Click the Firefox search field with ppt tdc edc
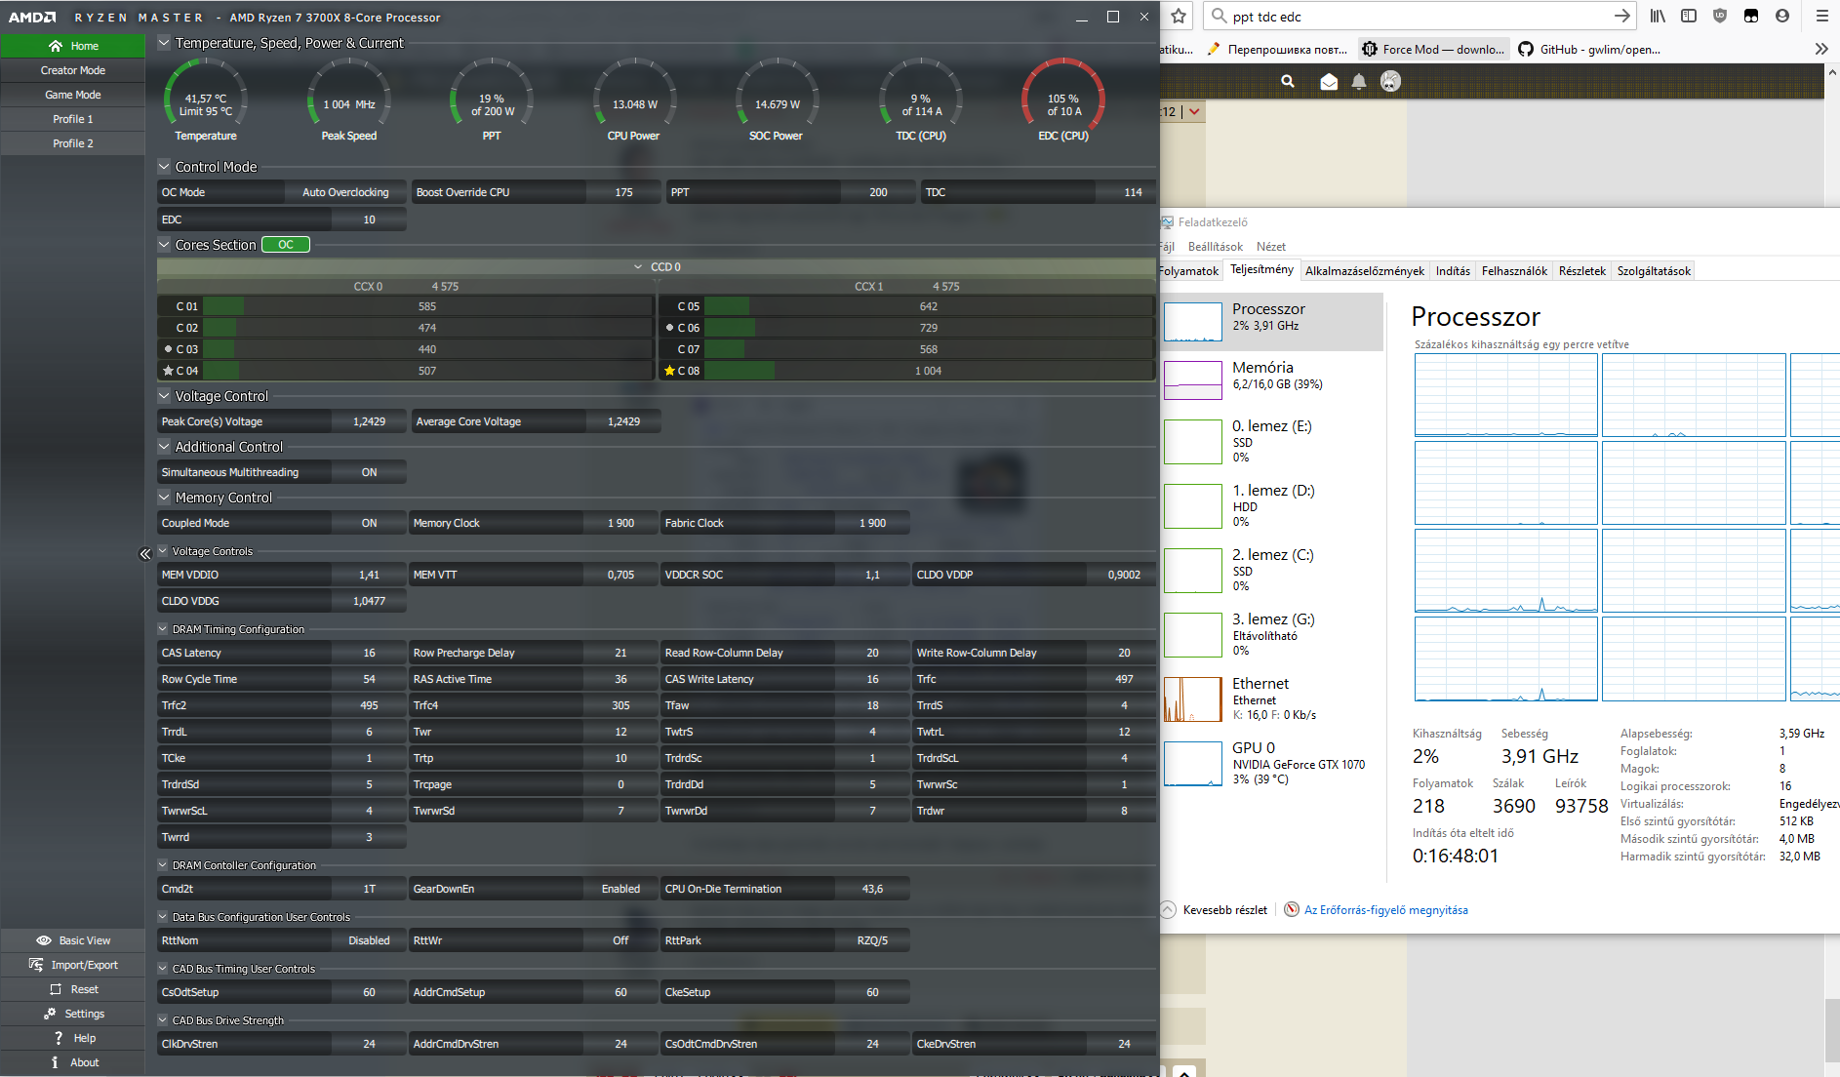Screen dimensions: 1840x1077 click(1420, 16)
